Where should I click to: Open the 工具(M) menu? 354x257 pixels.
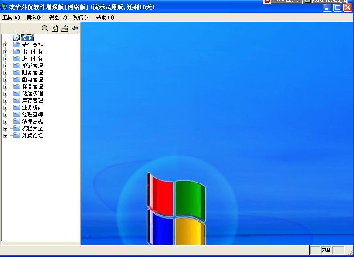(x=11, y=17)
